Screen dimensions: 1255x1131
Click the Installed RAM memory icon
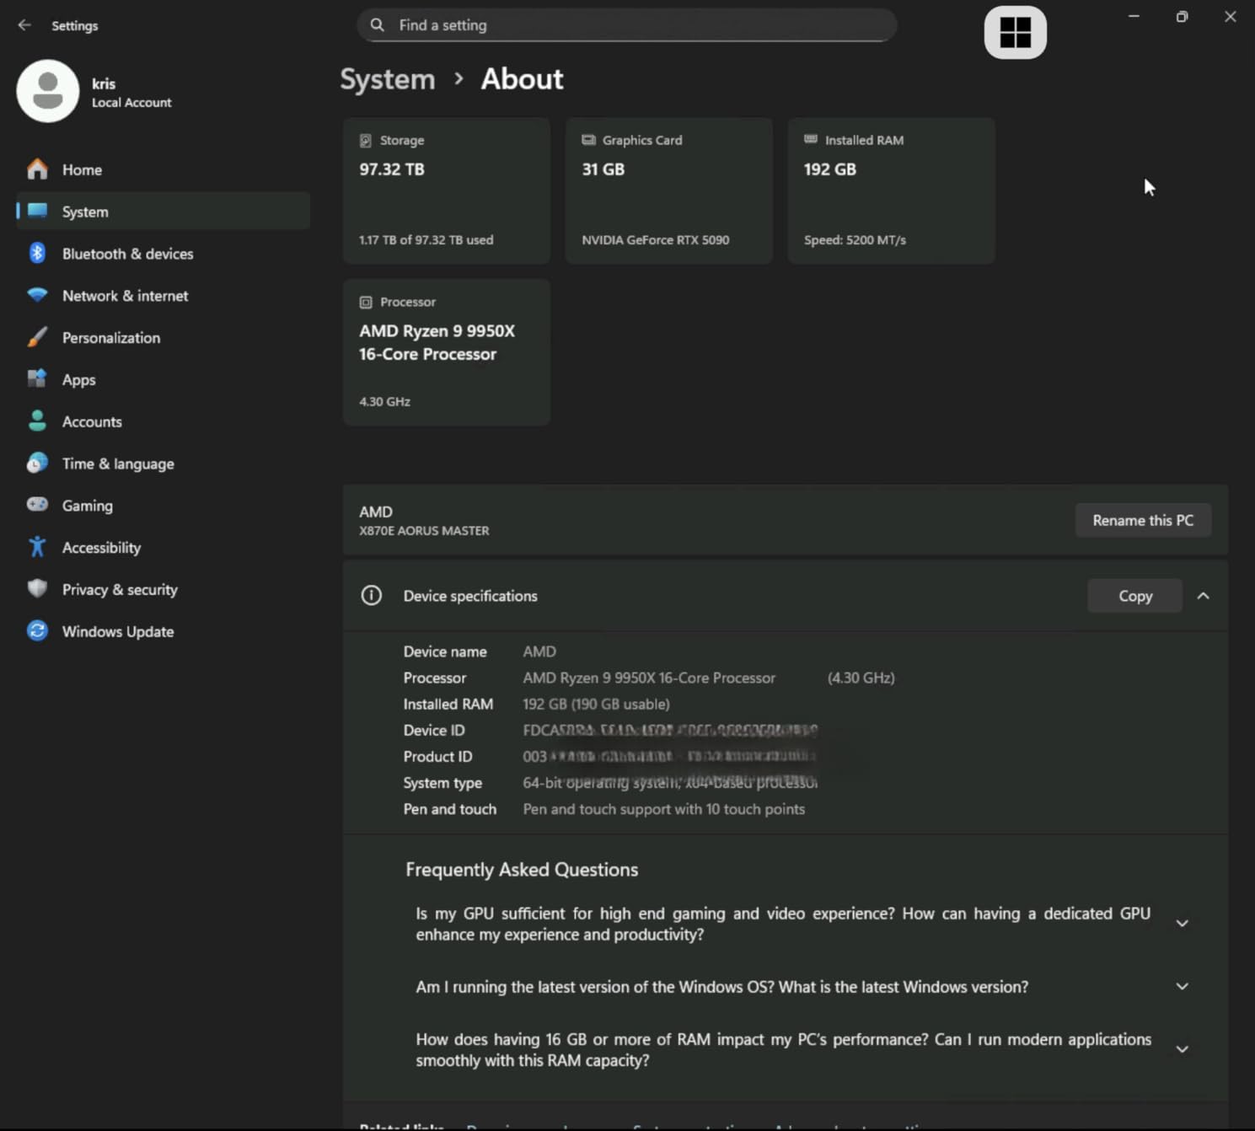pyautogui.click(x=811, y=139)
